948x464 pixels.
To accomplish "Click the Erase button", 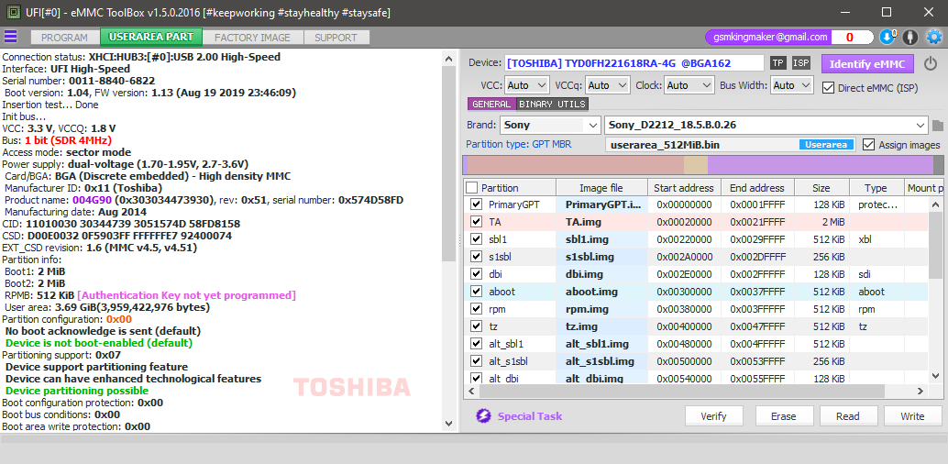I will (x=784, y=416).
